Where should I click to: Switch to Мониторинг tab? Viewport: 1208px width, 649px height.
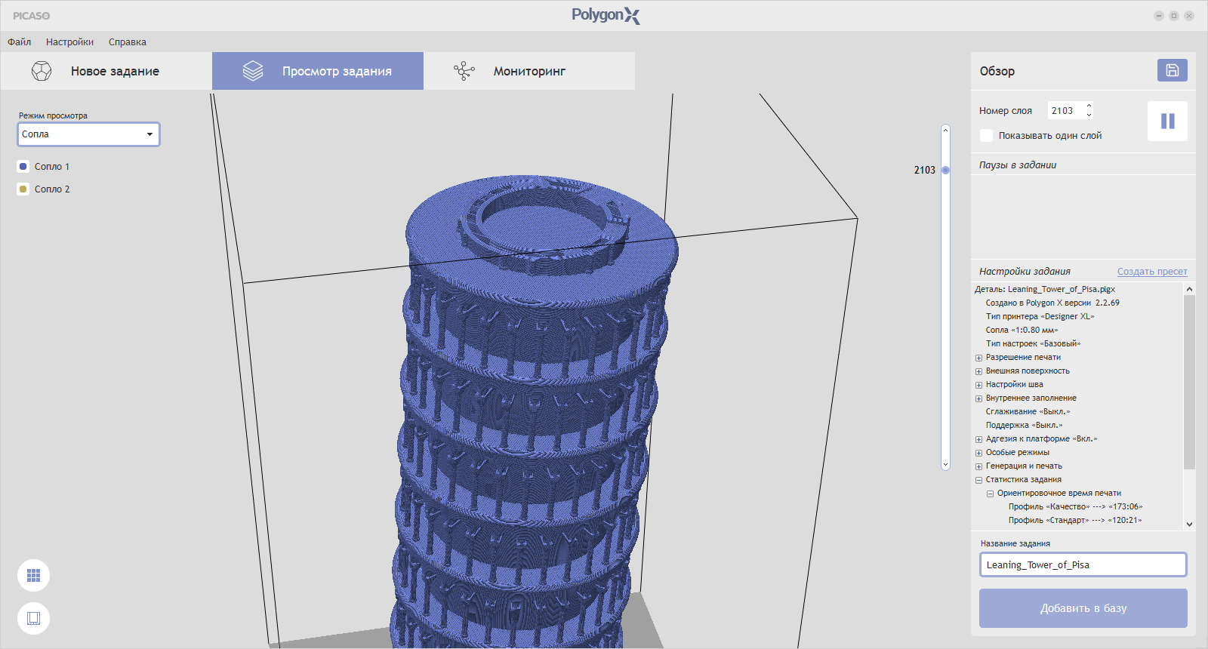[x=529, y=71]
